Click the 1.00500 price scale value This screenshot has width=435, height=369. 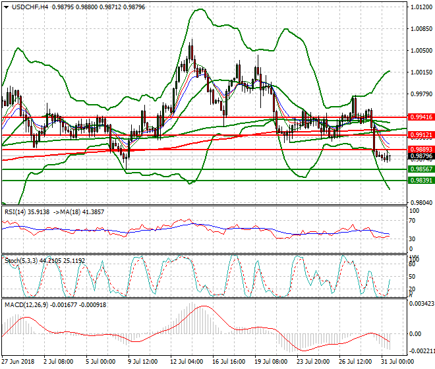pos(421,51)
